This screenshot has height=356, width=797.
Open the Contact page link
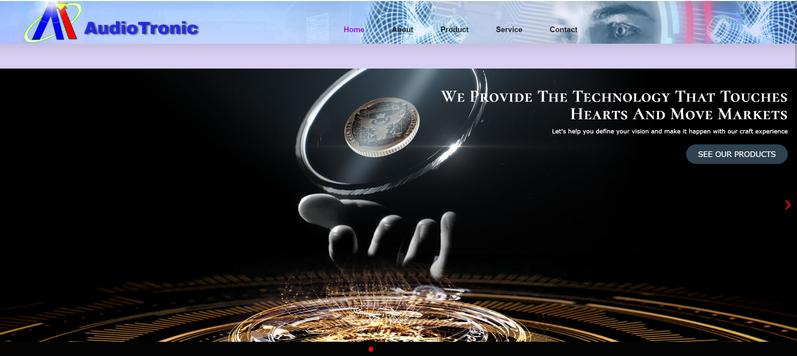point(563,29)
